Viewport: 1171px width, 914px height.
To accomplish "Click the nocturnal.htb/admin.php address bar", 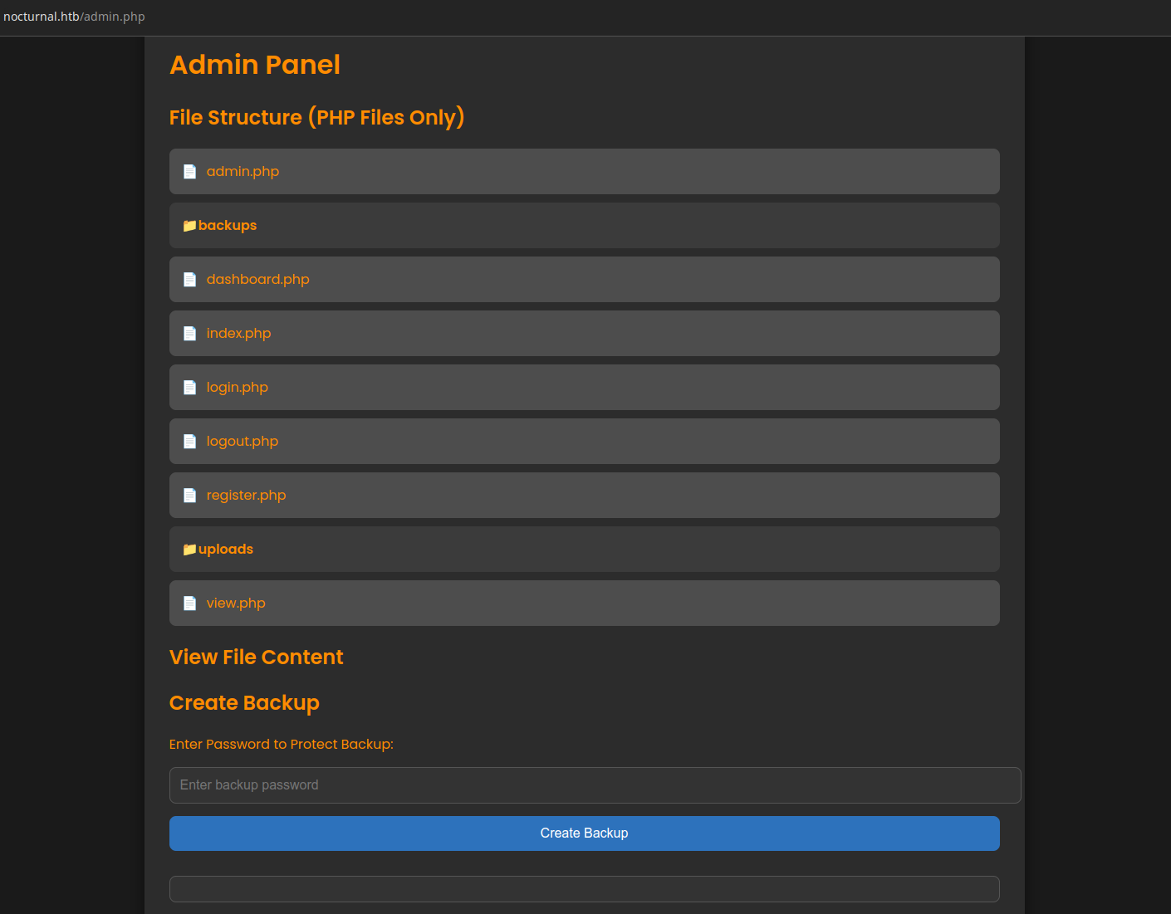I will [74, 17].
